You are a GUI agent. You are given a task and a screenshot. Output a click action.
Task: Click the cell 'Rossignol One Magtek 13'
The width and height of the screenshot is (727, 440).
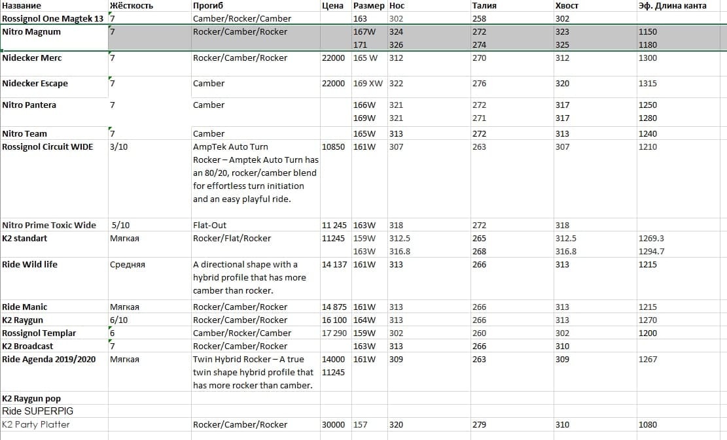[x=54, y=18]
